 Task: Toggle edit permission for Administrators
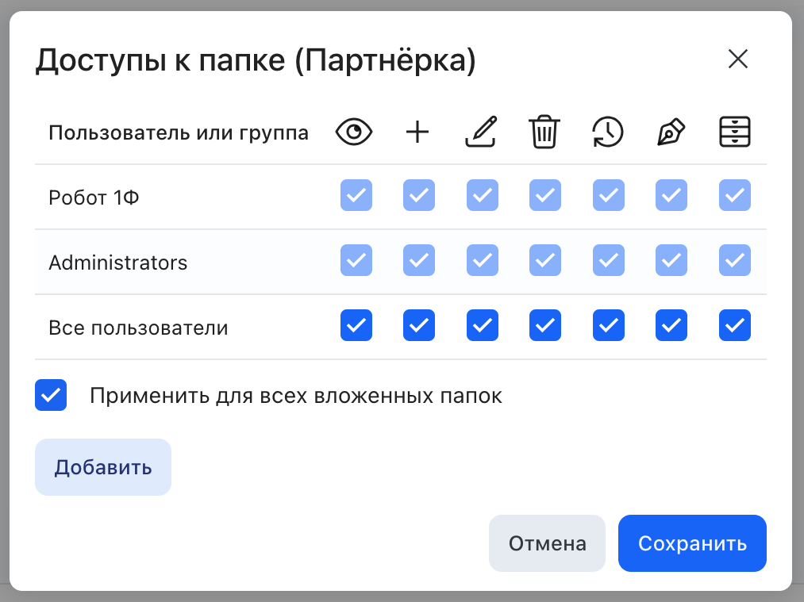[483, 260]
